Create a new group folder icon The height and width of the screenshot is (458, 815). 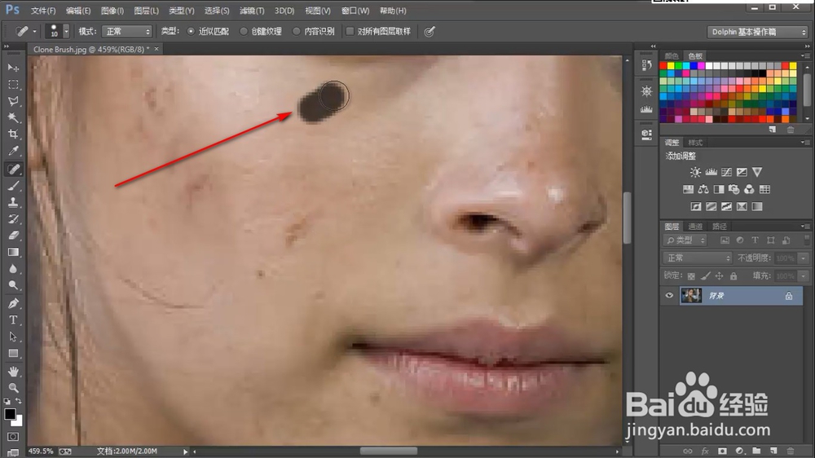point(756,451)
